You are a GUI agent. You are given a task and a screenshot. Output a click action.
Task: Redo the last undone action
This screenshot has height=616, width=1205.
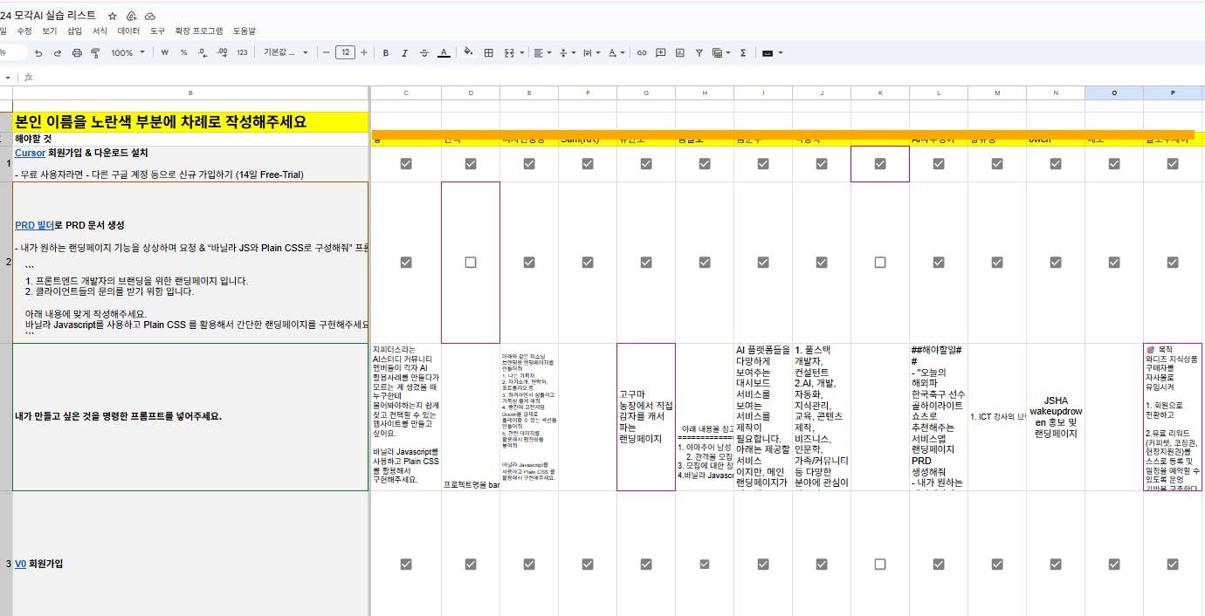[58, 53]
